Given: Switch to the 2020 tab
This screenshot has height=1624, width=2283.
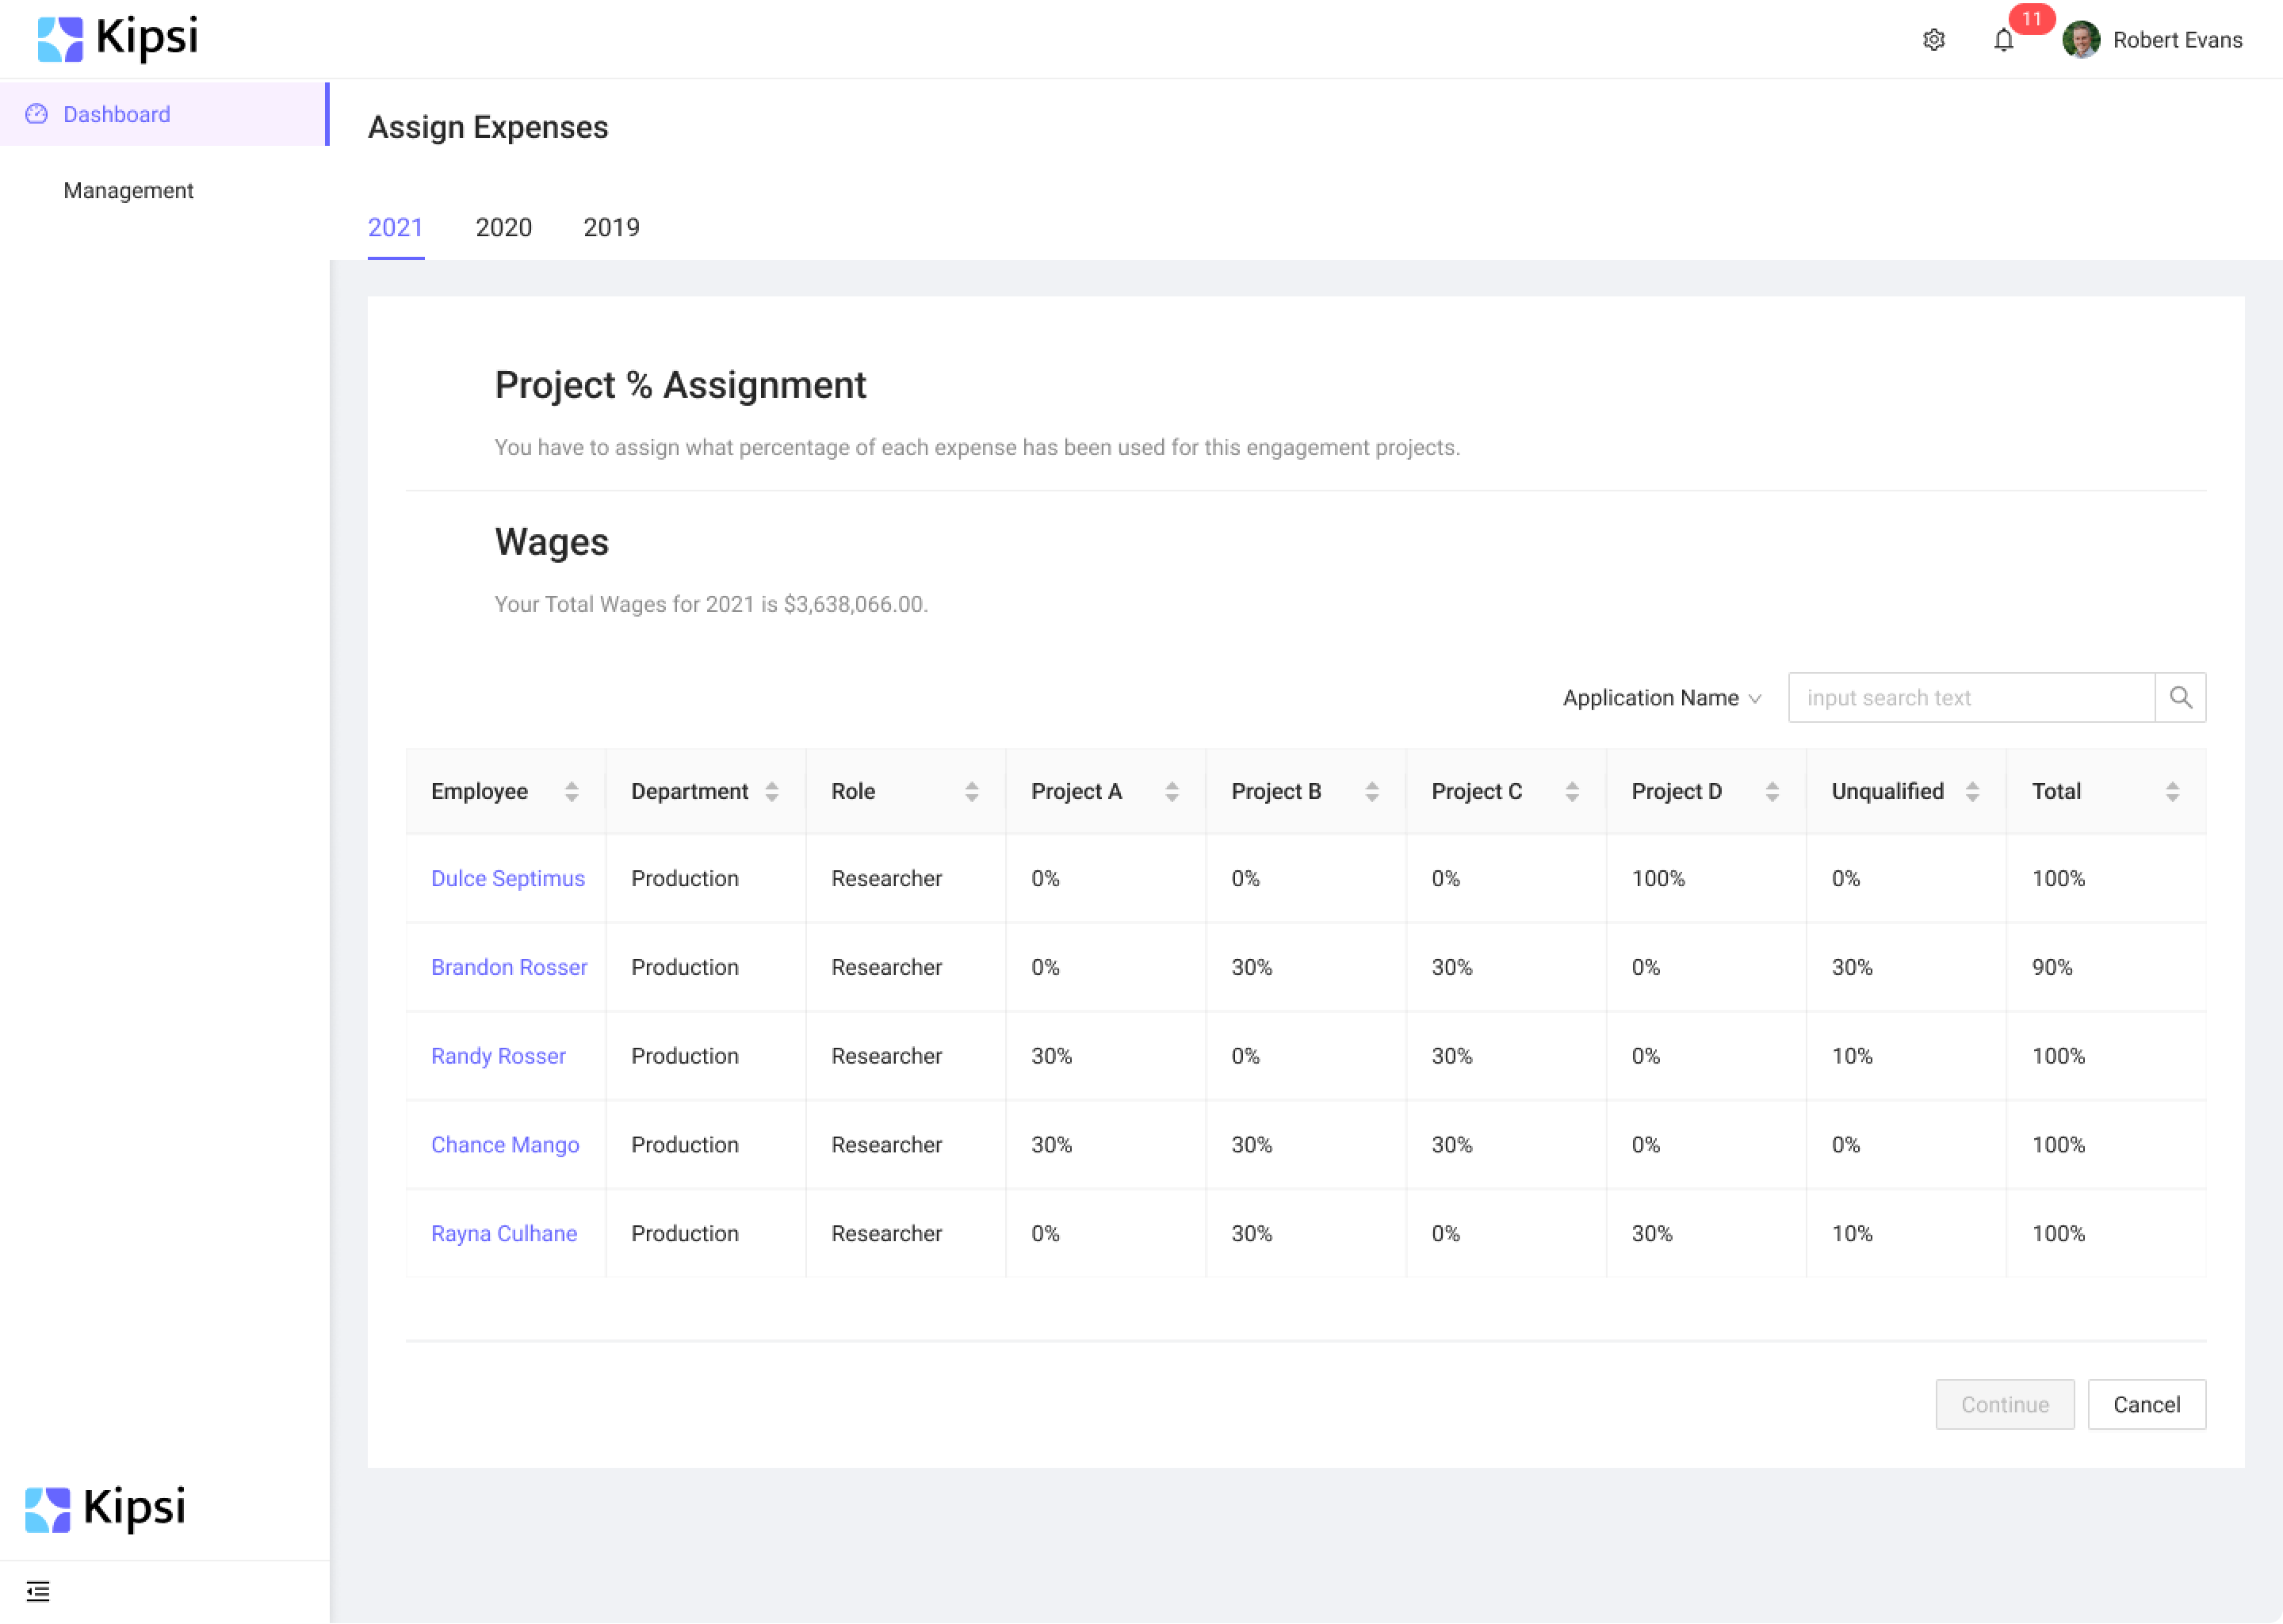Looking at the screenshot, I should tap(503, 227).
